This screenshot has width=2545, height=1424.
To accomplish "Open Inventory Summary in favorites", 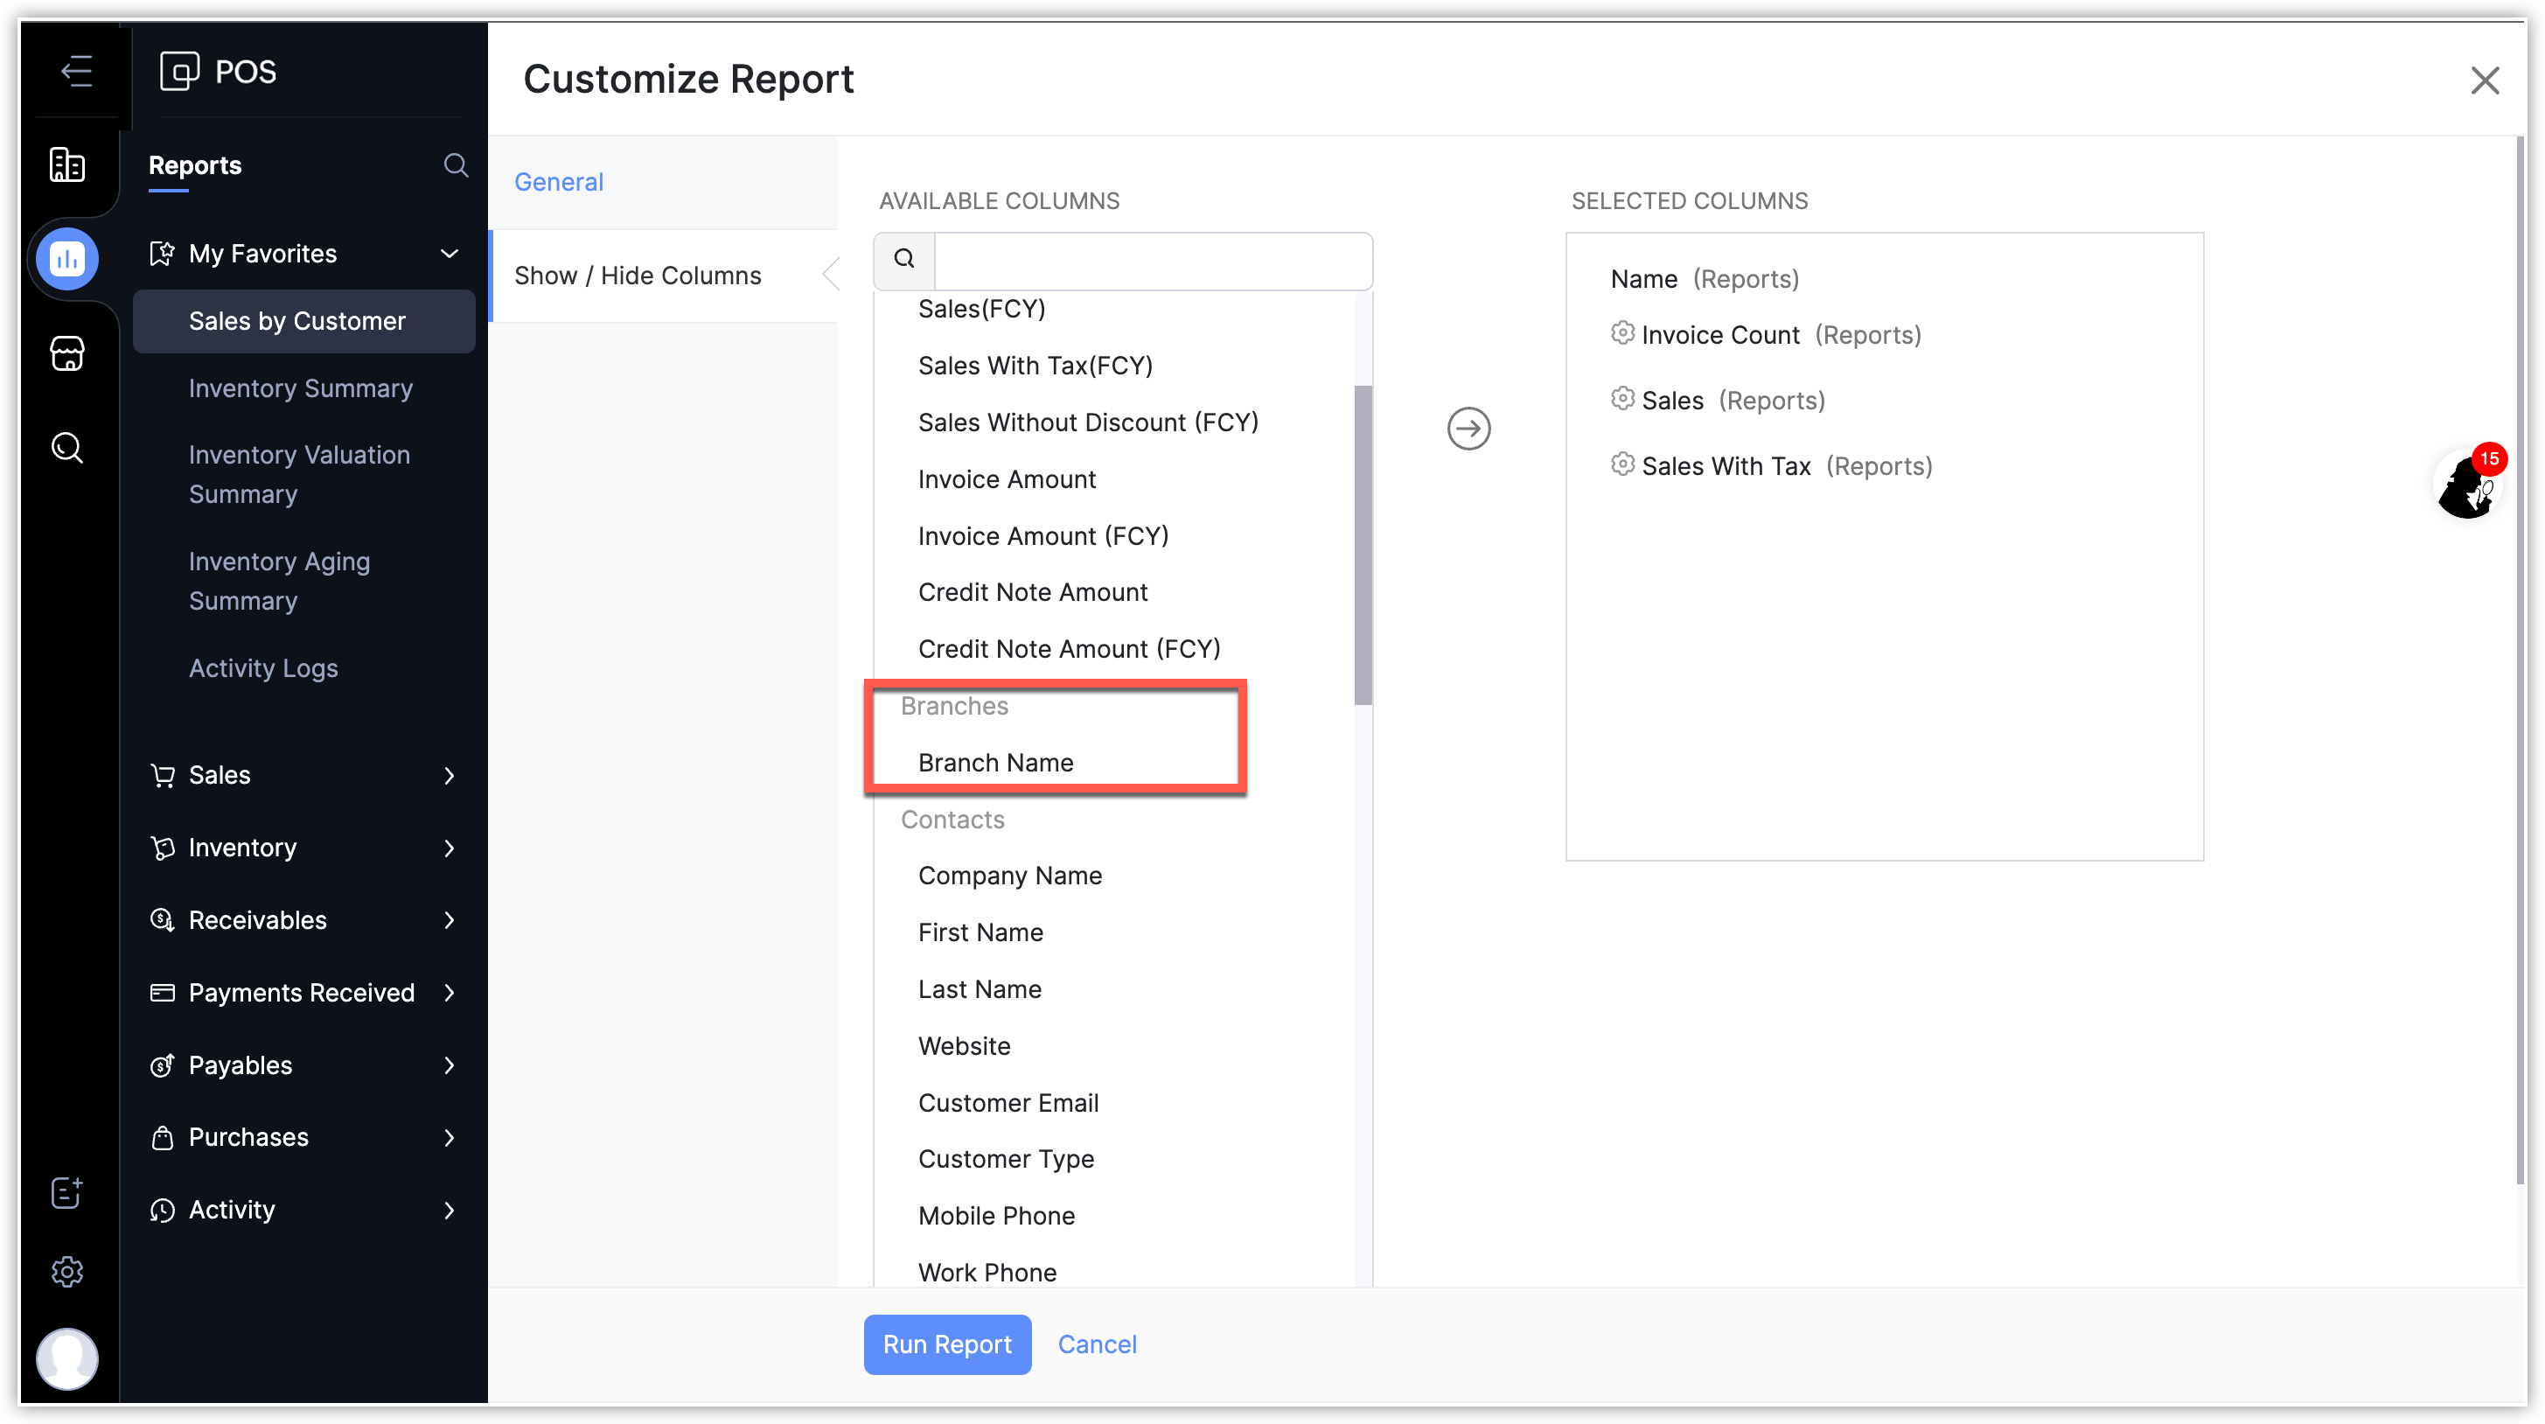I will click(x=300, y=388).
